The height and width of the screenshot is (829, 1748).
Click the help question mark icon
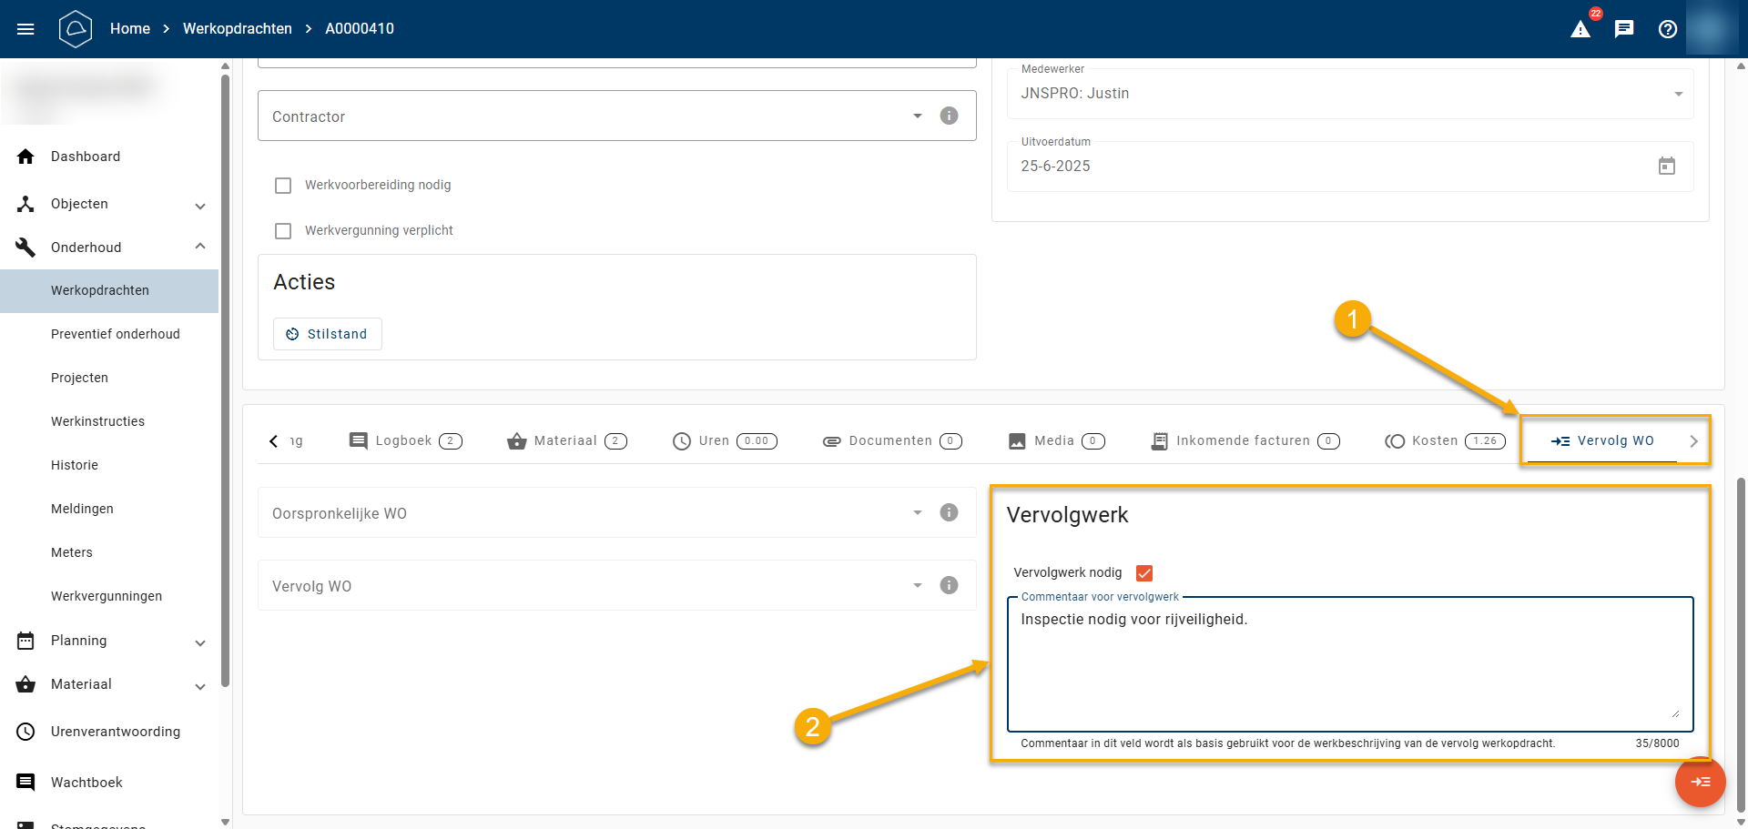point(1668,29)
